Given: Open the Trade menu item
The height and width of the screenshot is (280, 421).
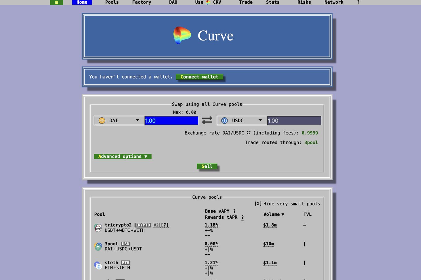Looking at the screenshot, I should (246, 2).
